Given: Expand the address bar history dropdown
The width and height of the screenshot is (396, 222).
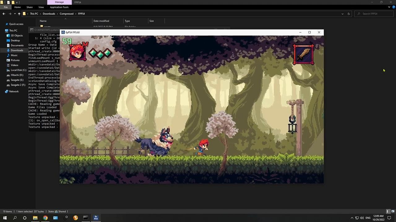Looking at the screenshot, I should 342,14.
